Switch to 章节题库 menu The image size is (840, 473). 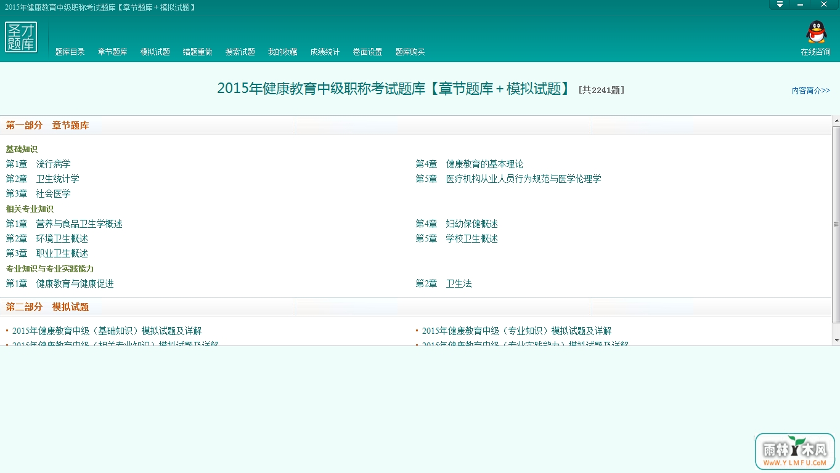click(x=113, y=52)
